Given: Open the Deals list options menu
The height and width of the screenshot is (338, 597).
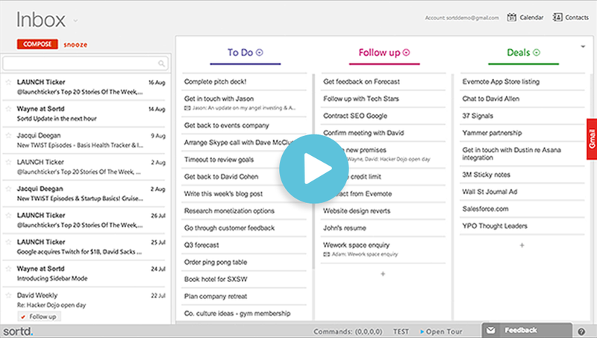Looking at the screenshot, I should pyautogui.click(x=536, y=53).
